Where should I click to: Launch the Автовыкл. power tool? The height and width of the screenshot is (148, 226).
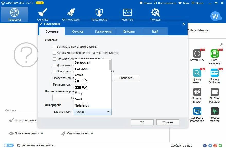pos(197,55)
